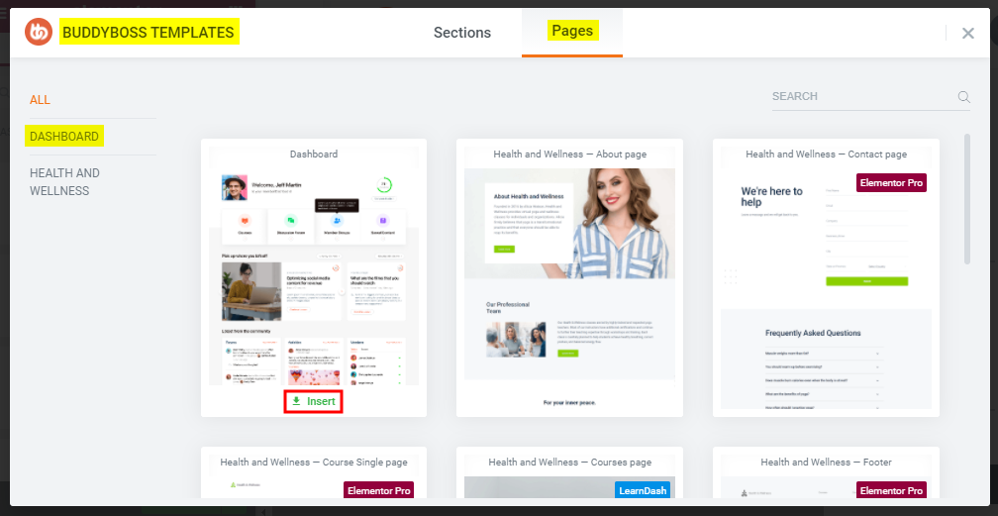Open Health and Wellness About page template
The image size is (998, 516).
[x=569, y=277]
